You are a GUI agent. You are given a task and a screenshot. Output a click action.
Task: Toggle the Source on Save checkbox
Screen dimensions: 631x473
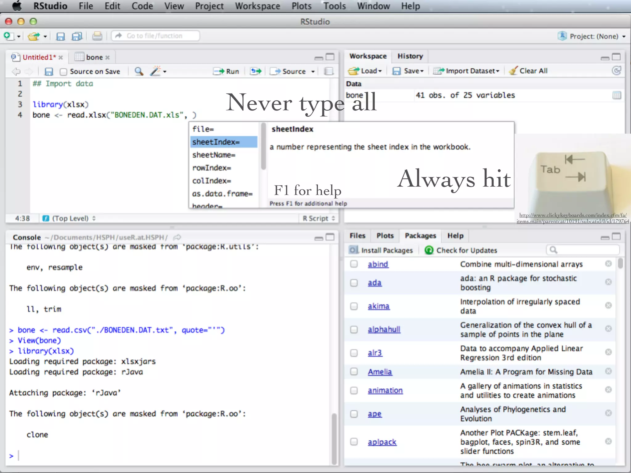coord(63,72)
